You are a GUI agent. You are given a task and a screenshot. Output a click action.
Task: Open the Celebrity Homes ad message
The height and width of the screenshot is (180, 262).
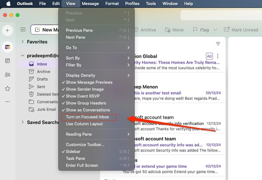(179, 62)
